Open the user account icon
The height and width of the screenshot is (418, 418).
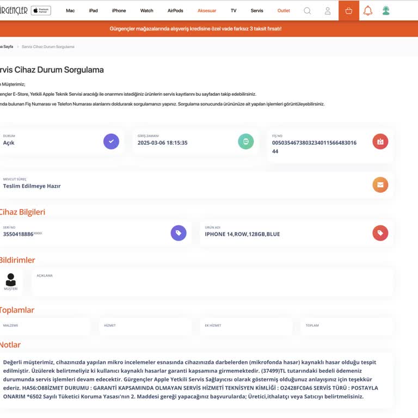328,11
